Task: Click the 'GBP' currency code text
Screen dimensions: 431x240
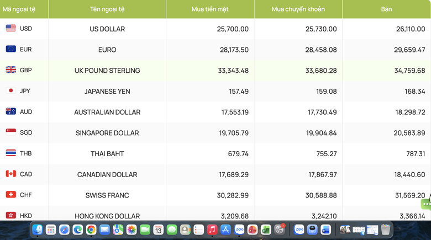Action: 26,70
